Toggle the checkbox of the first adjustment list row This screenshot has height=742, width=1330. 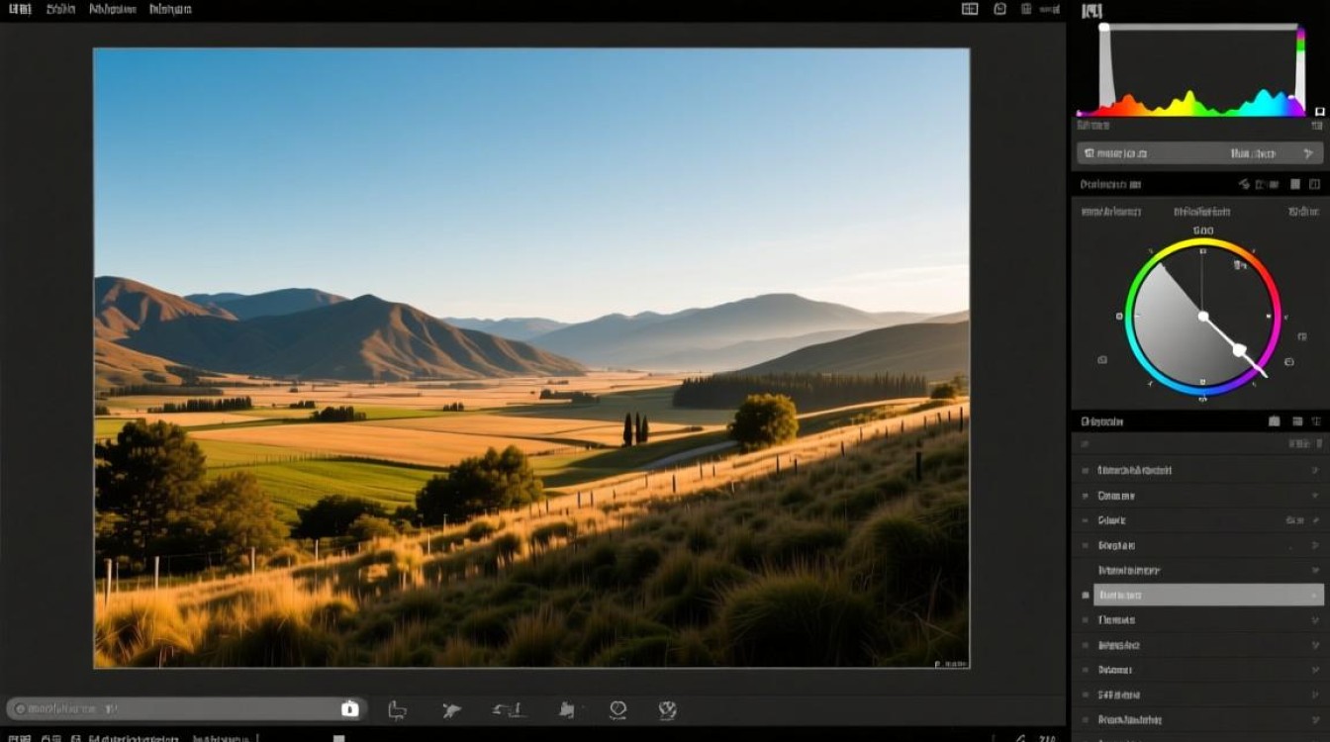(x=1086, y=471)
